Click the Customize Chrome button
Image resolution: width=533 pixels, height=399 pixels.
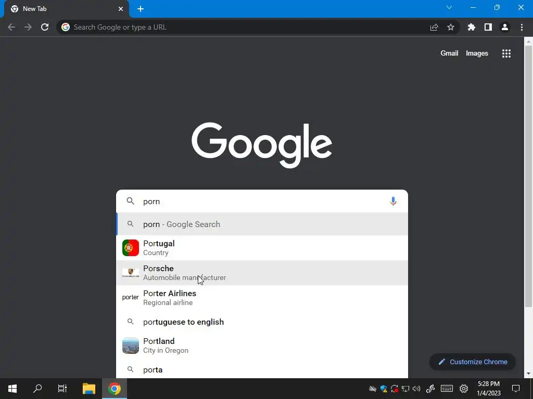[x=473, y=362]
